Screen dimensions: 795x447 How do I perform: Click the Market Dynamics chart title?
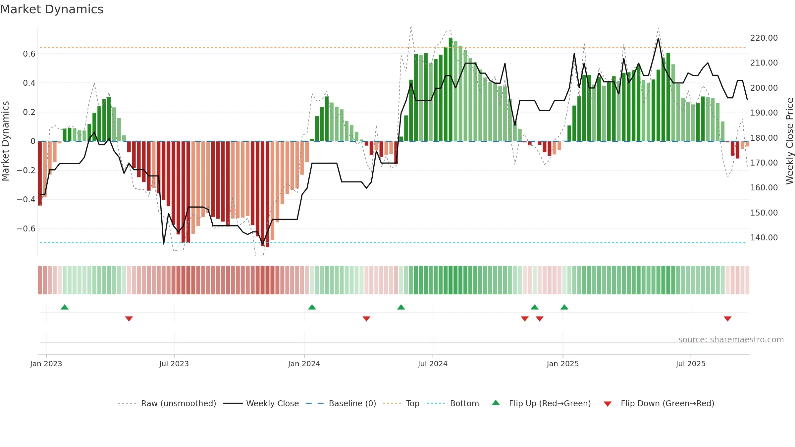pos(52,9)
